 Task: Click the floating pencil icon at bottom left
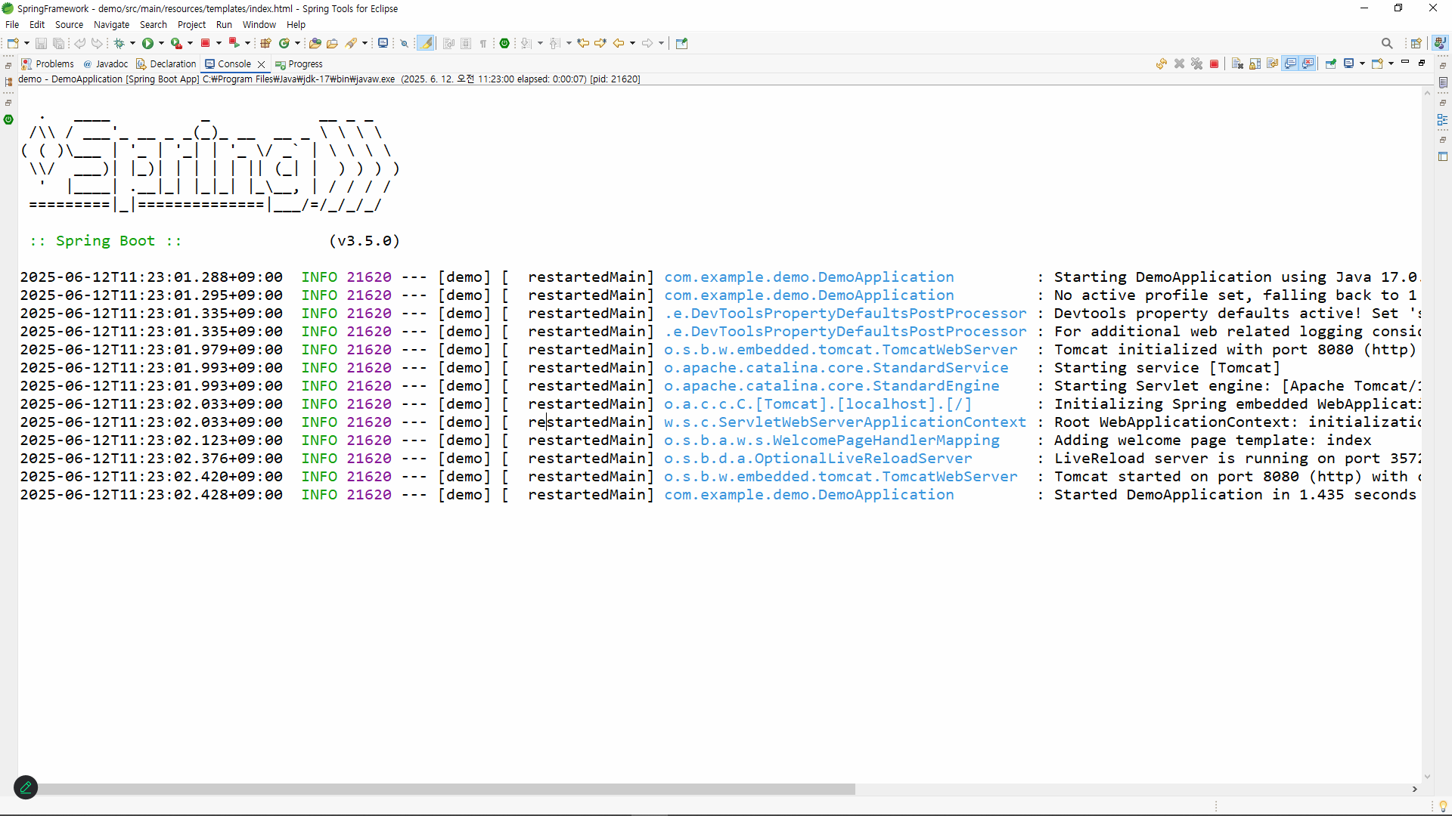pos(26,787)
